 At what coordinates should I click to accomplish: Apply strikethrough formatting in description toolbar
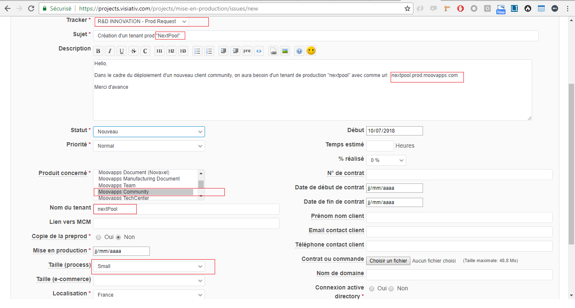coord(133,51)
